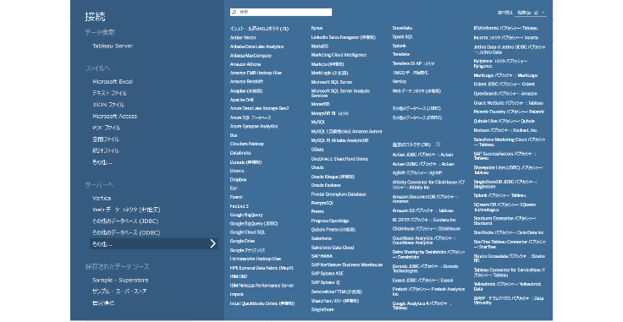This screenshot has width=623, height=322.
Task: Click the info icon beside the additional connectors heading
Action: click(x=438, y=145)
